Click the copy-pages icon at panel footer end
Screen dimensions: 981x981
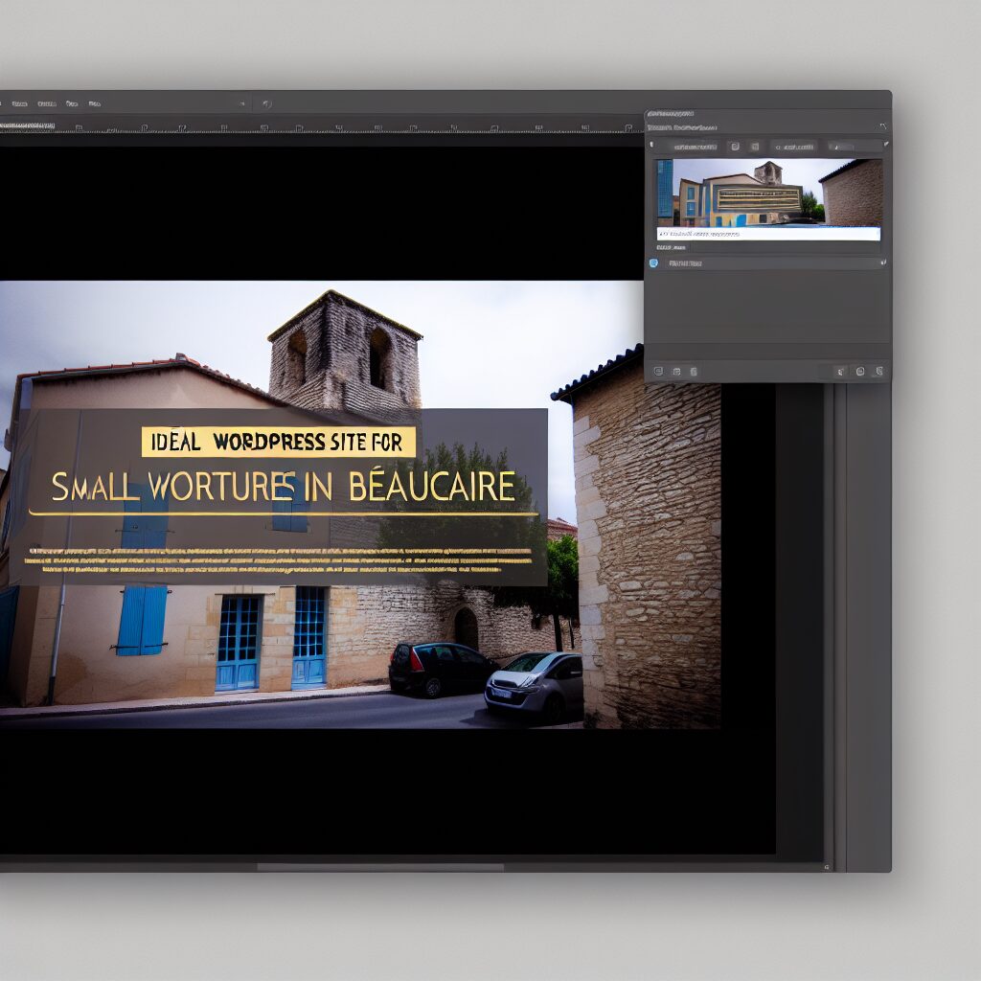tap(879, 371)
